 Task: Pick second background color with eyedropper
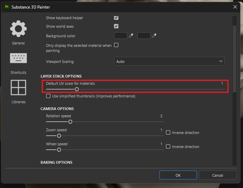[154, 36]
